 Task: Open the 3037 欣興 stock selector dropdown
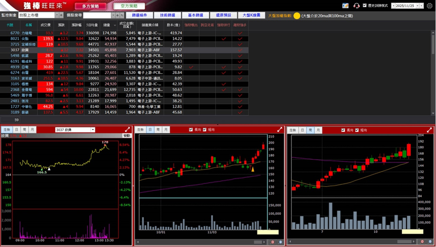(x=93, y=130)
